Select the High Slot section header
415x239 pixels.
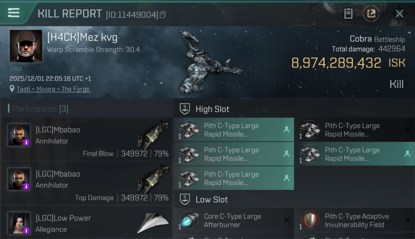tap(212, 109)
